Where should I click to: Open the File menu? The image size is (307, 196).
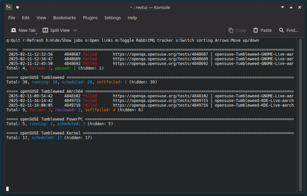click(12, 18)
